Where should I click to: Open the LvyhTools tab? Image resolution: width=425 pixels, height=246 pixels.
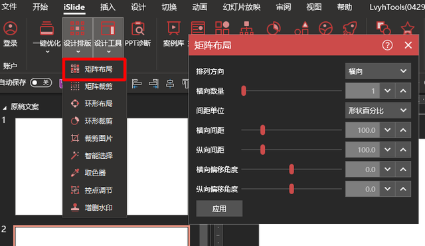[x=397, y=7]
